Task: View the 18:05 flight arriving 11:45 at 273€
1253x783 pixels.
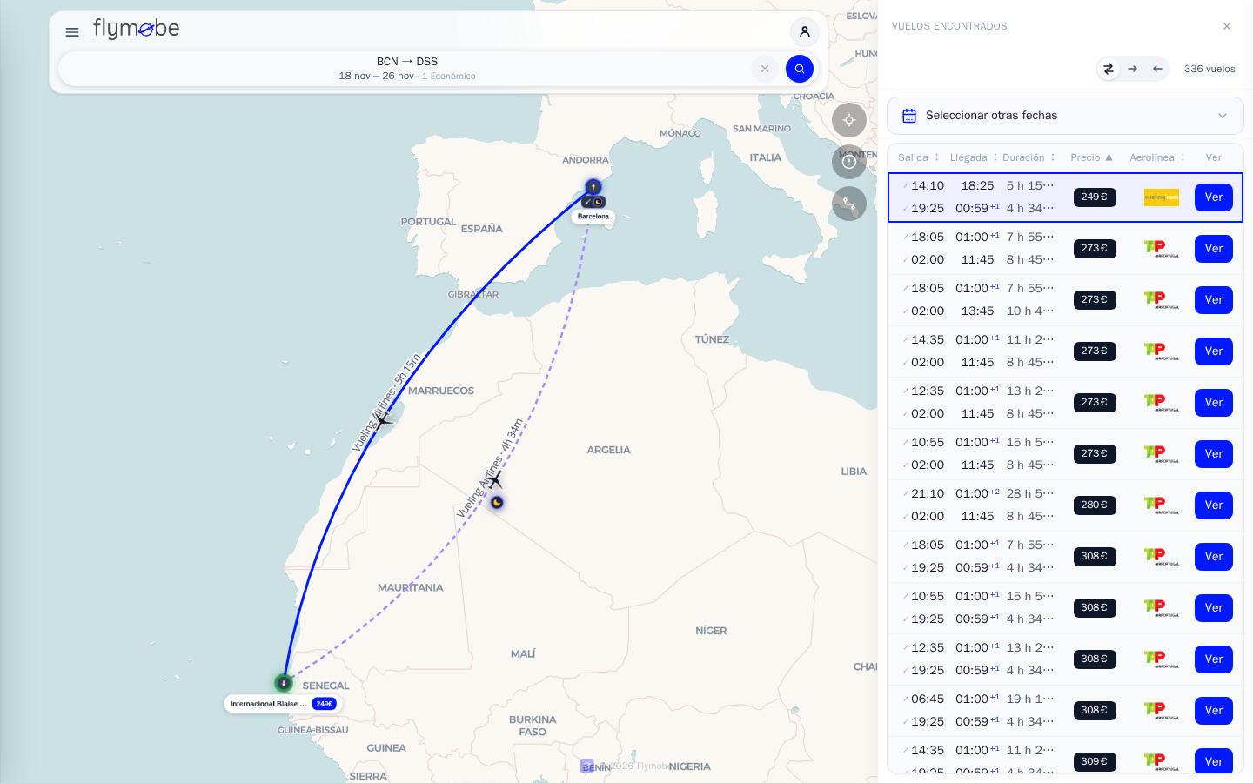Action: click(x=1214, y=249)
